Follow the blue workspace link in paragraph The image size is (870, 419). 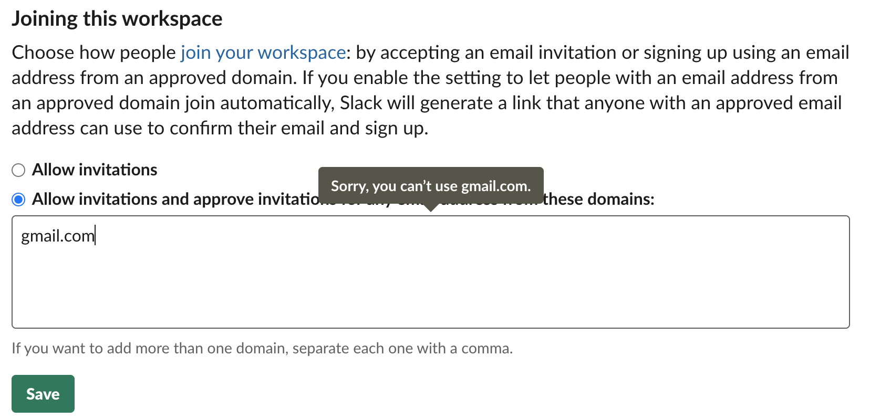click(x=261, y=53)
